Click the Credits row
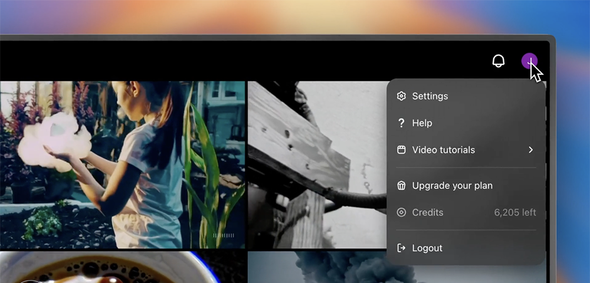Viewport: 590px width, 283px height. pyautogui.click(x=466, y=212)
